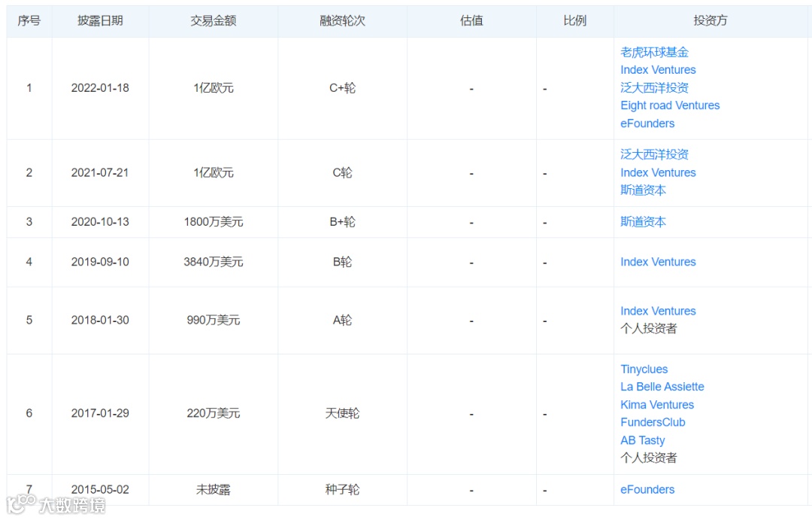The image size is (812, 520).
Task: Open AB Tasty investor link
Action: point(642,441)
